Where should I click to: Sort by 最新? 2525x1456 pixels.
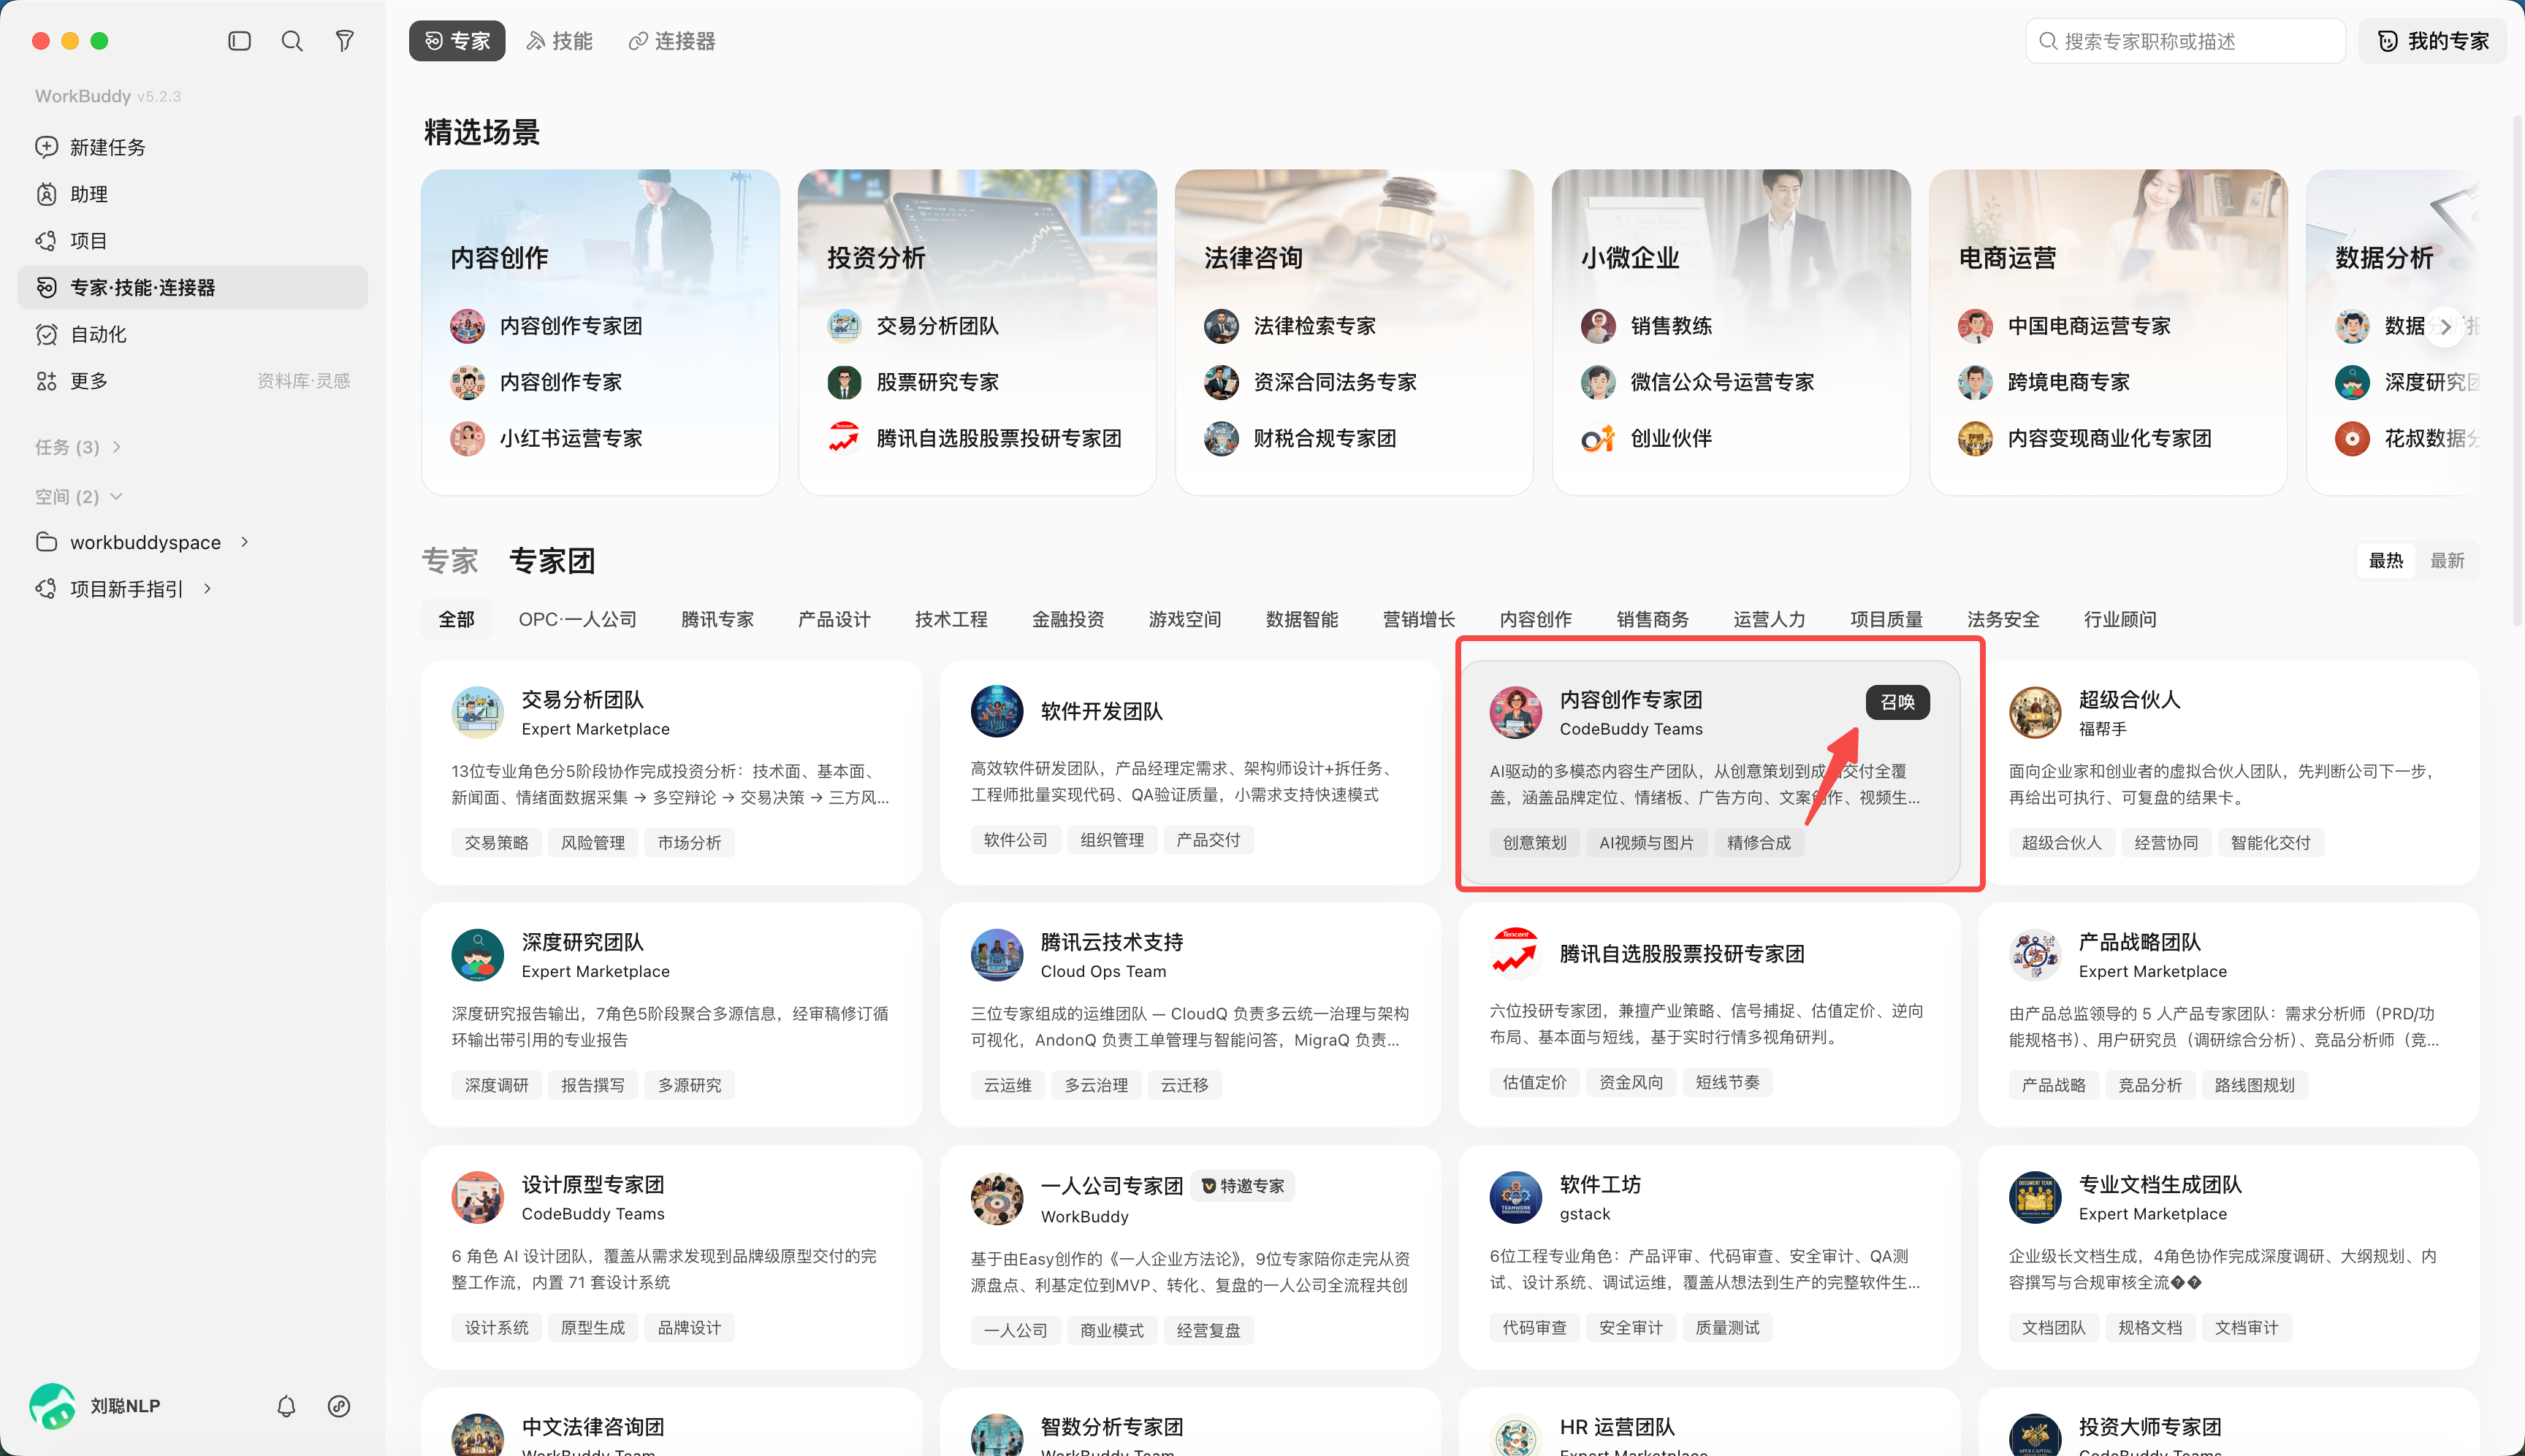2447,561
